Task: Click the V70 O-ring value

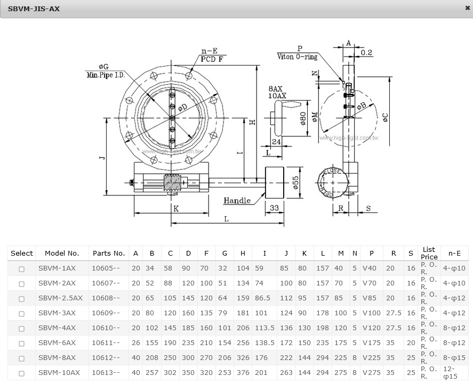Action: pyautogui.click(x=370, y=283)
